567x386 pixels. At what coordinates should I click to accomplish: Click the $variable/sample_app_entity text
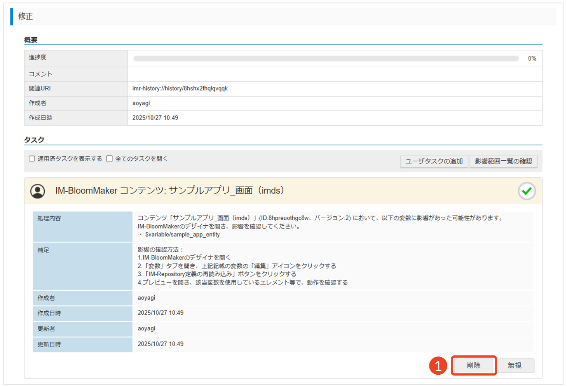point(182,235)
